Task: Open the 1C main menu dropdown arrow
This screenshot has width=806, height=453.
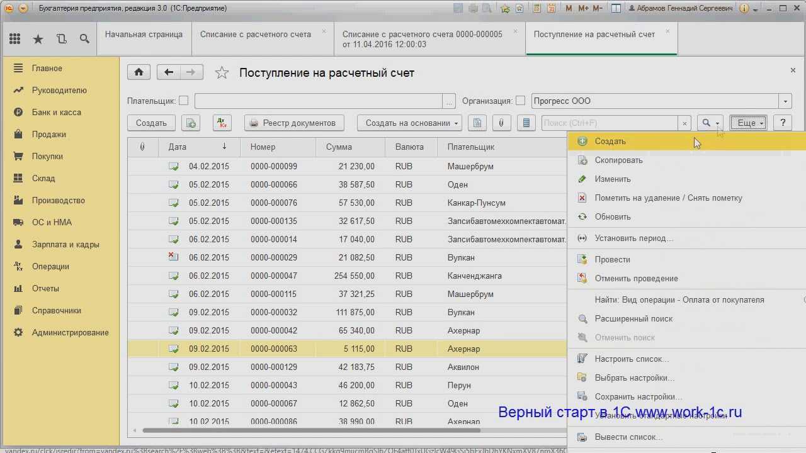Action: [23, 9]
